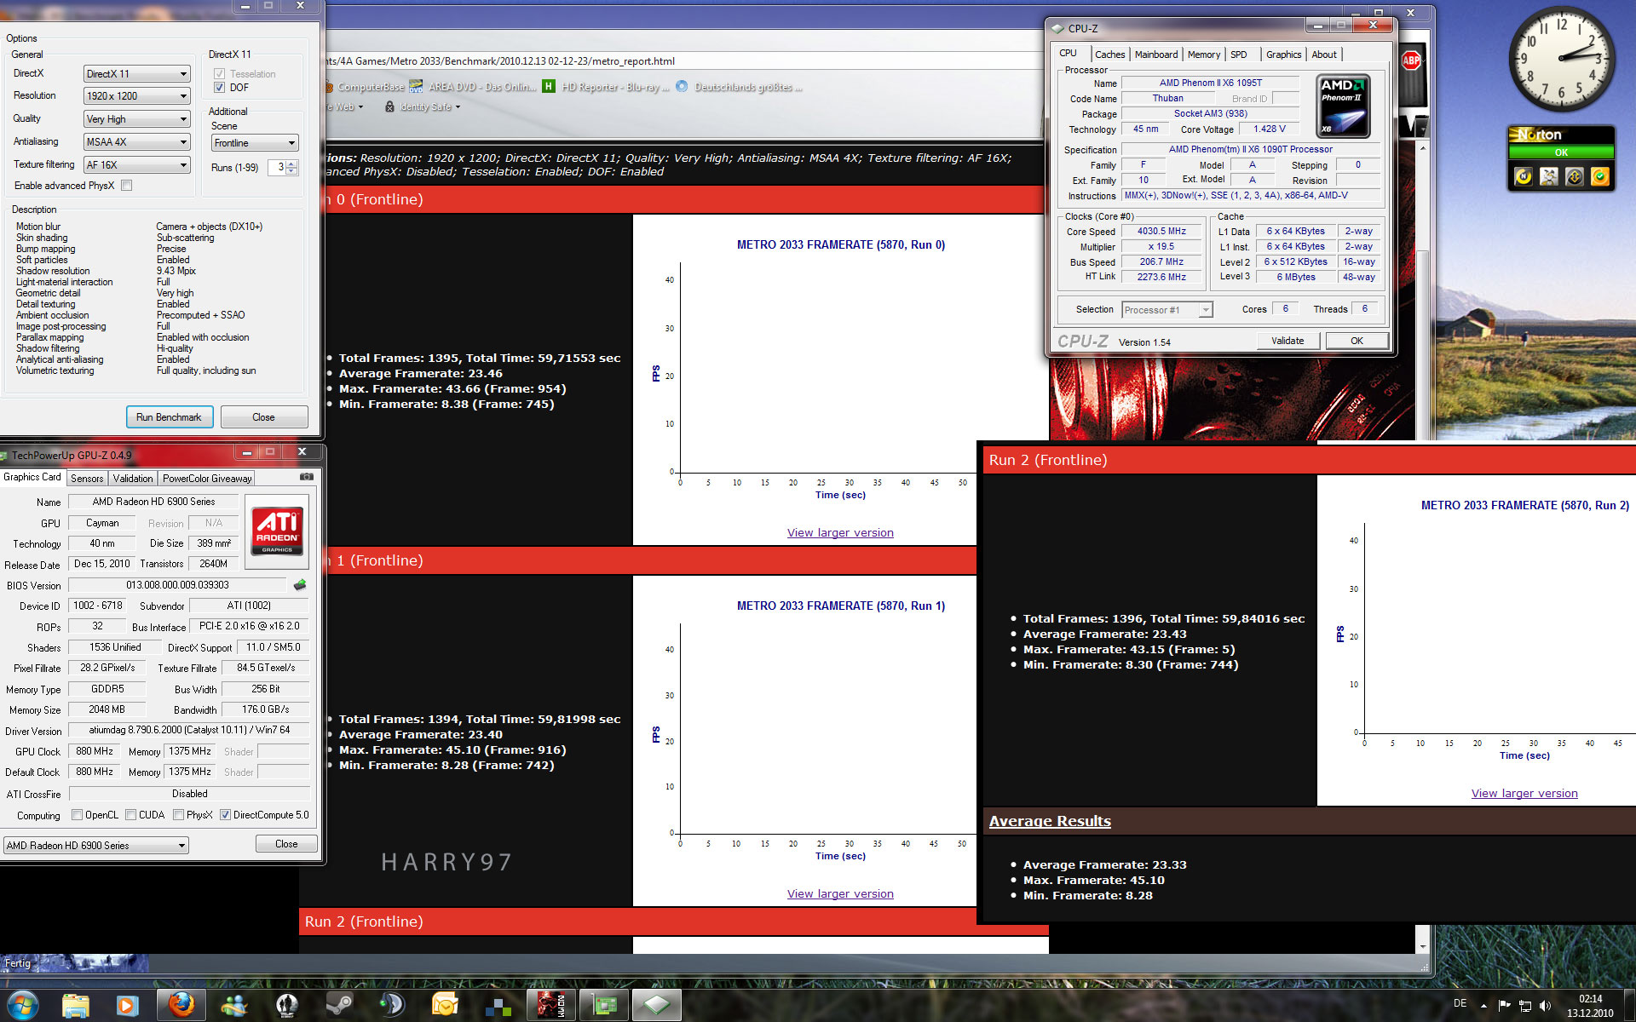
Task: Click the Norton gadget arrows icon
Action: 1575,176
